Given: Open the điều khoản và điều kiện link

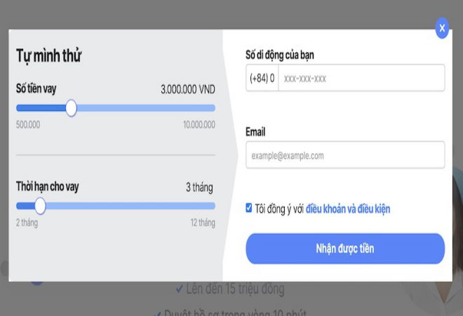Looking at the screenshot, I should pos(348,209).
